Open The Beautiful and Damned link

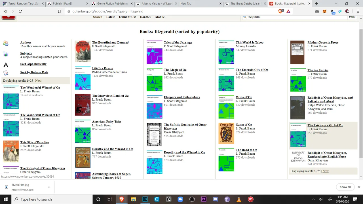[110, 42]
